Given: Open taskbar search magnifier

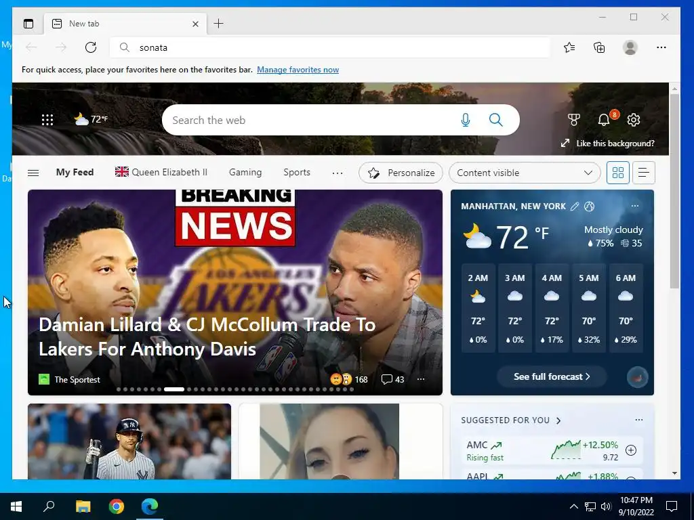Looking at the screenshot, I should point(49,506).
